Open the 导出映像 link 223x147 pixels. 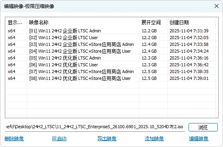[107, 139]
